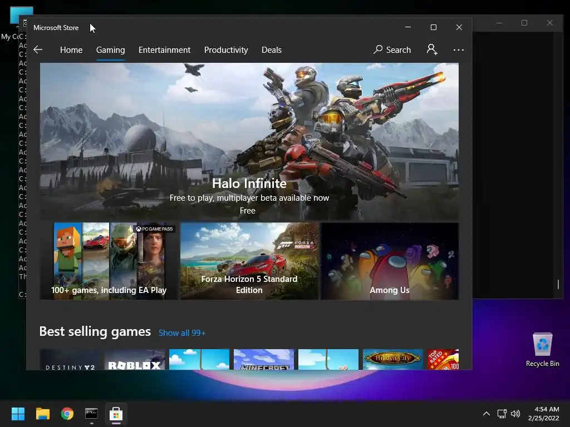The height and width of the screenshot is (427, 570).
Task: Open the network status tray icon
Action: [x=502, y=414]
